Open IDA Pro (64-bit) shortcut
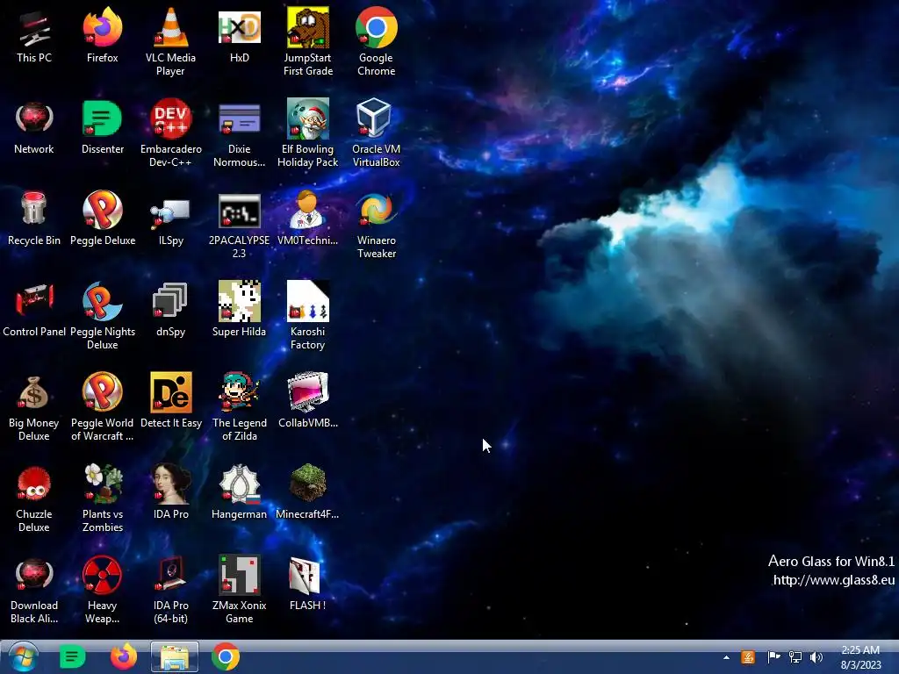Viewport: 899px width, 674px height. coord(171,589)
